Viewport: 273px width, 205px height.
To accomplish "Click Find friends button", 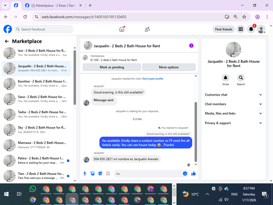I will [x=224, y=30].
